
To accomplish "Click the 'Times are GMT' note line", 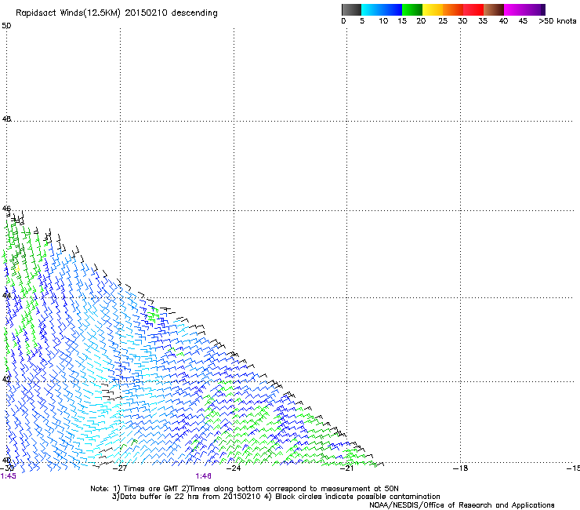I will [x=245, y=489].
